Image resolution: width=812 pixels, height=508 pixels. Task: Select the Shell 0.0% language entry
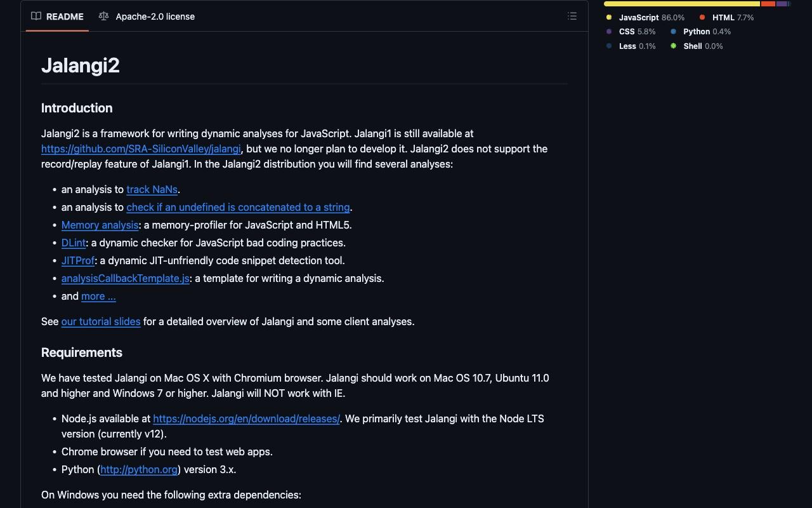click(697, 46)
